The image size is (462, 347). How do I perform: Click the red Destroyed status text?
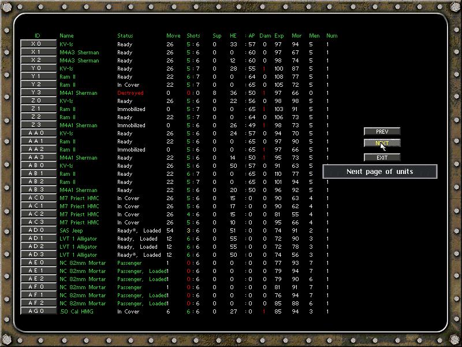point(131,93)
